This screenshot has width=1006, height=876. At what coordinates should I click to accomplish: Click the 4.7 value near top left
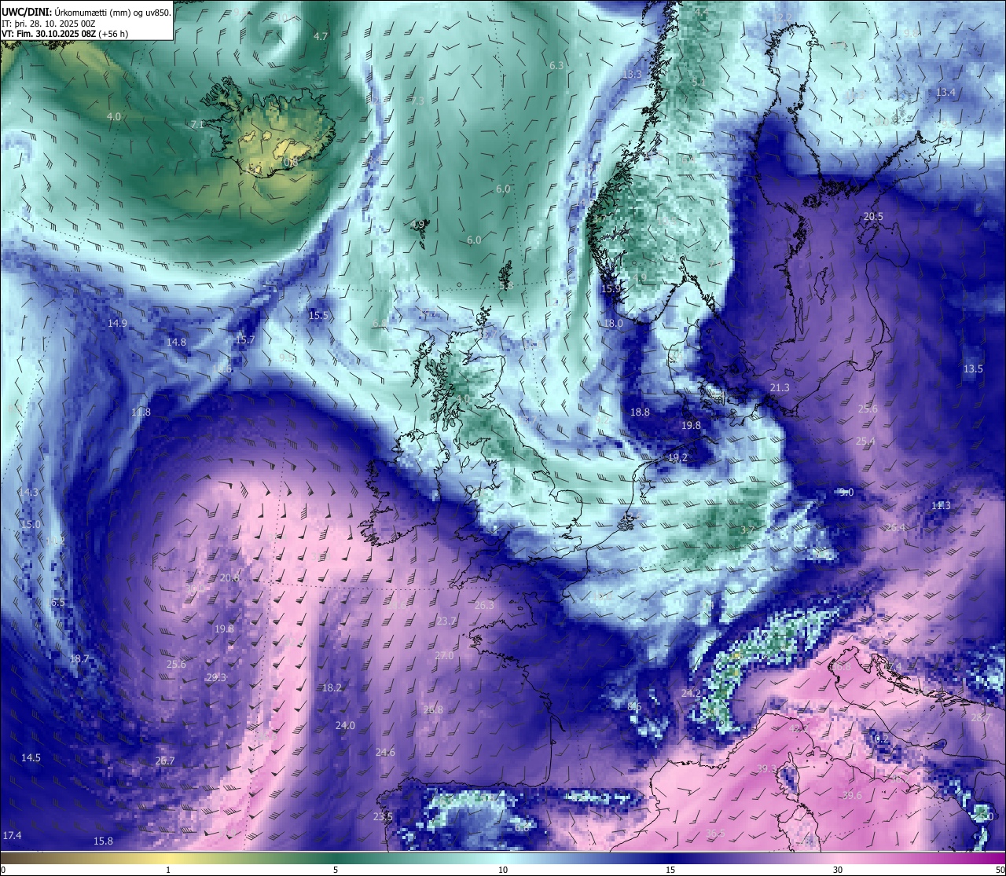(x=321, y=37)
